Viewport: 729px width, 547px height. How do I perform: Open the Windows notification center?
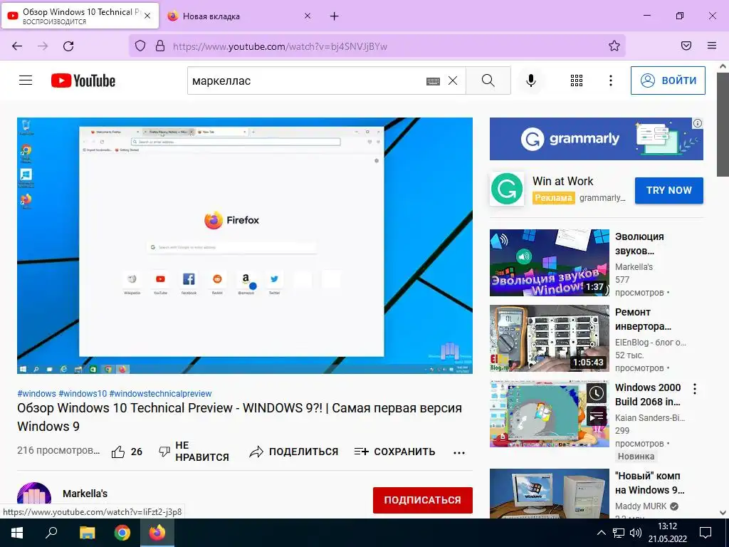(x=706, y=533)
